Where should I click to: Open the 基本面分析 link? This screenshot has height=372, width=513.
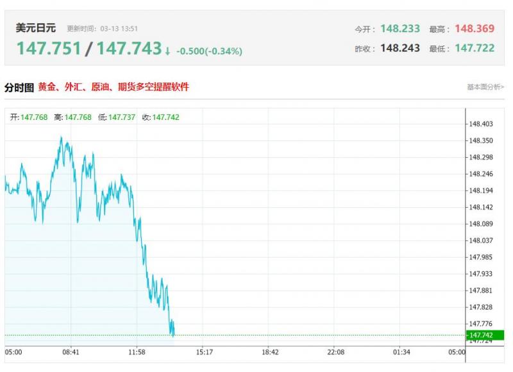[485, 87]
